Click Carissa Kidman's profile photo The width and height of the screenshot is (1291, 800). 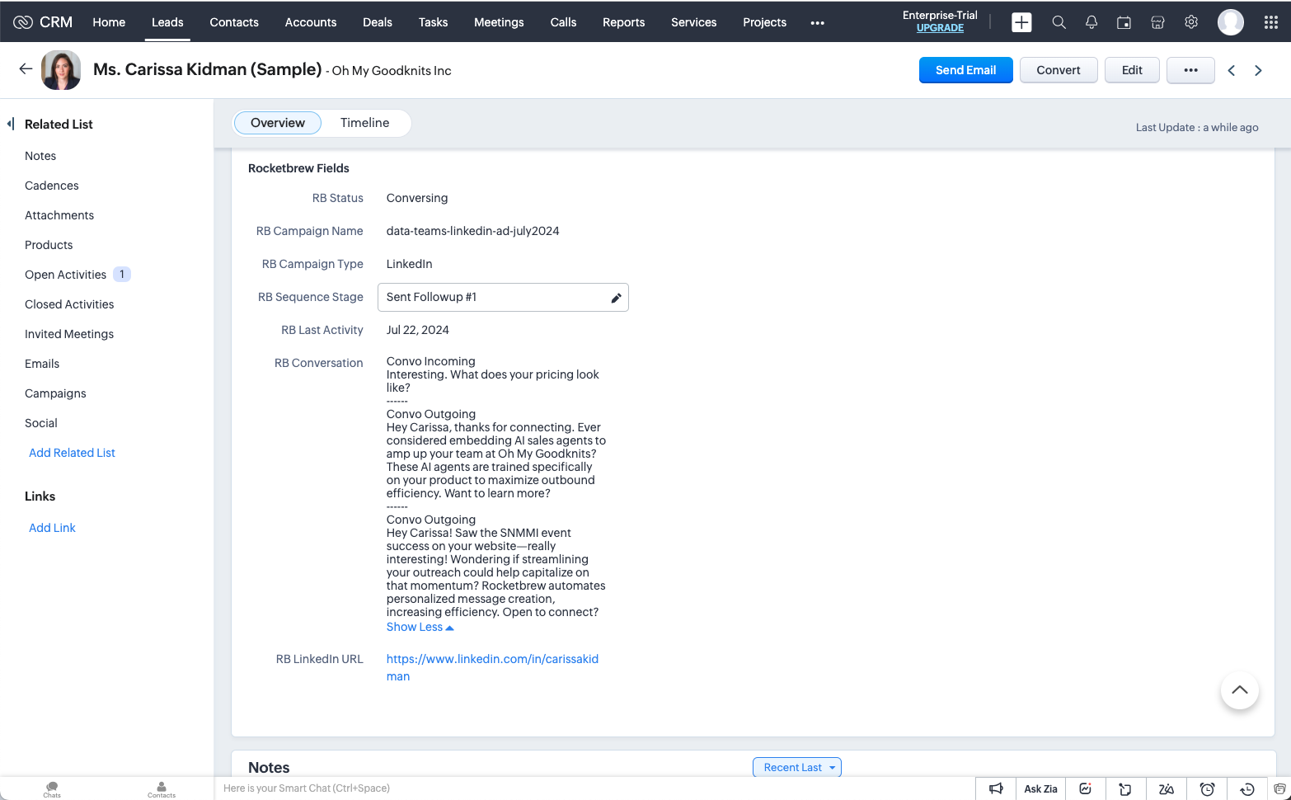point(61,70)
